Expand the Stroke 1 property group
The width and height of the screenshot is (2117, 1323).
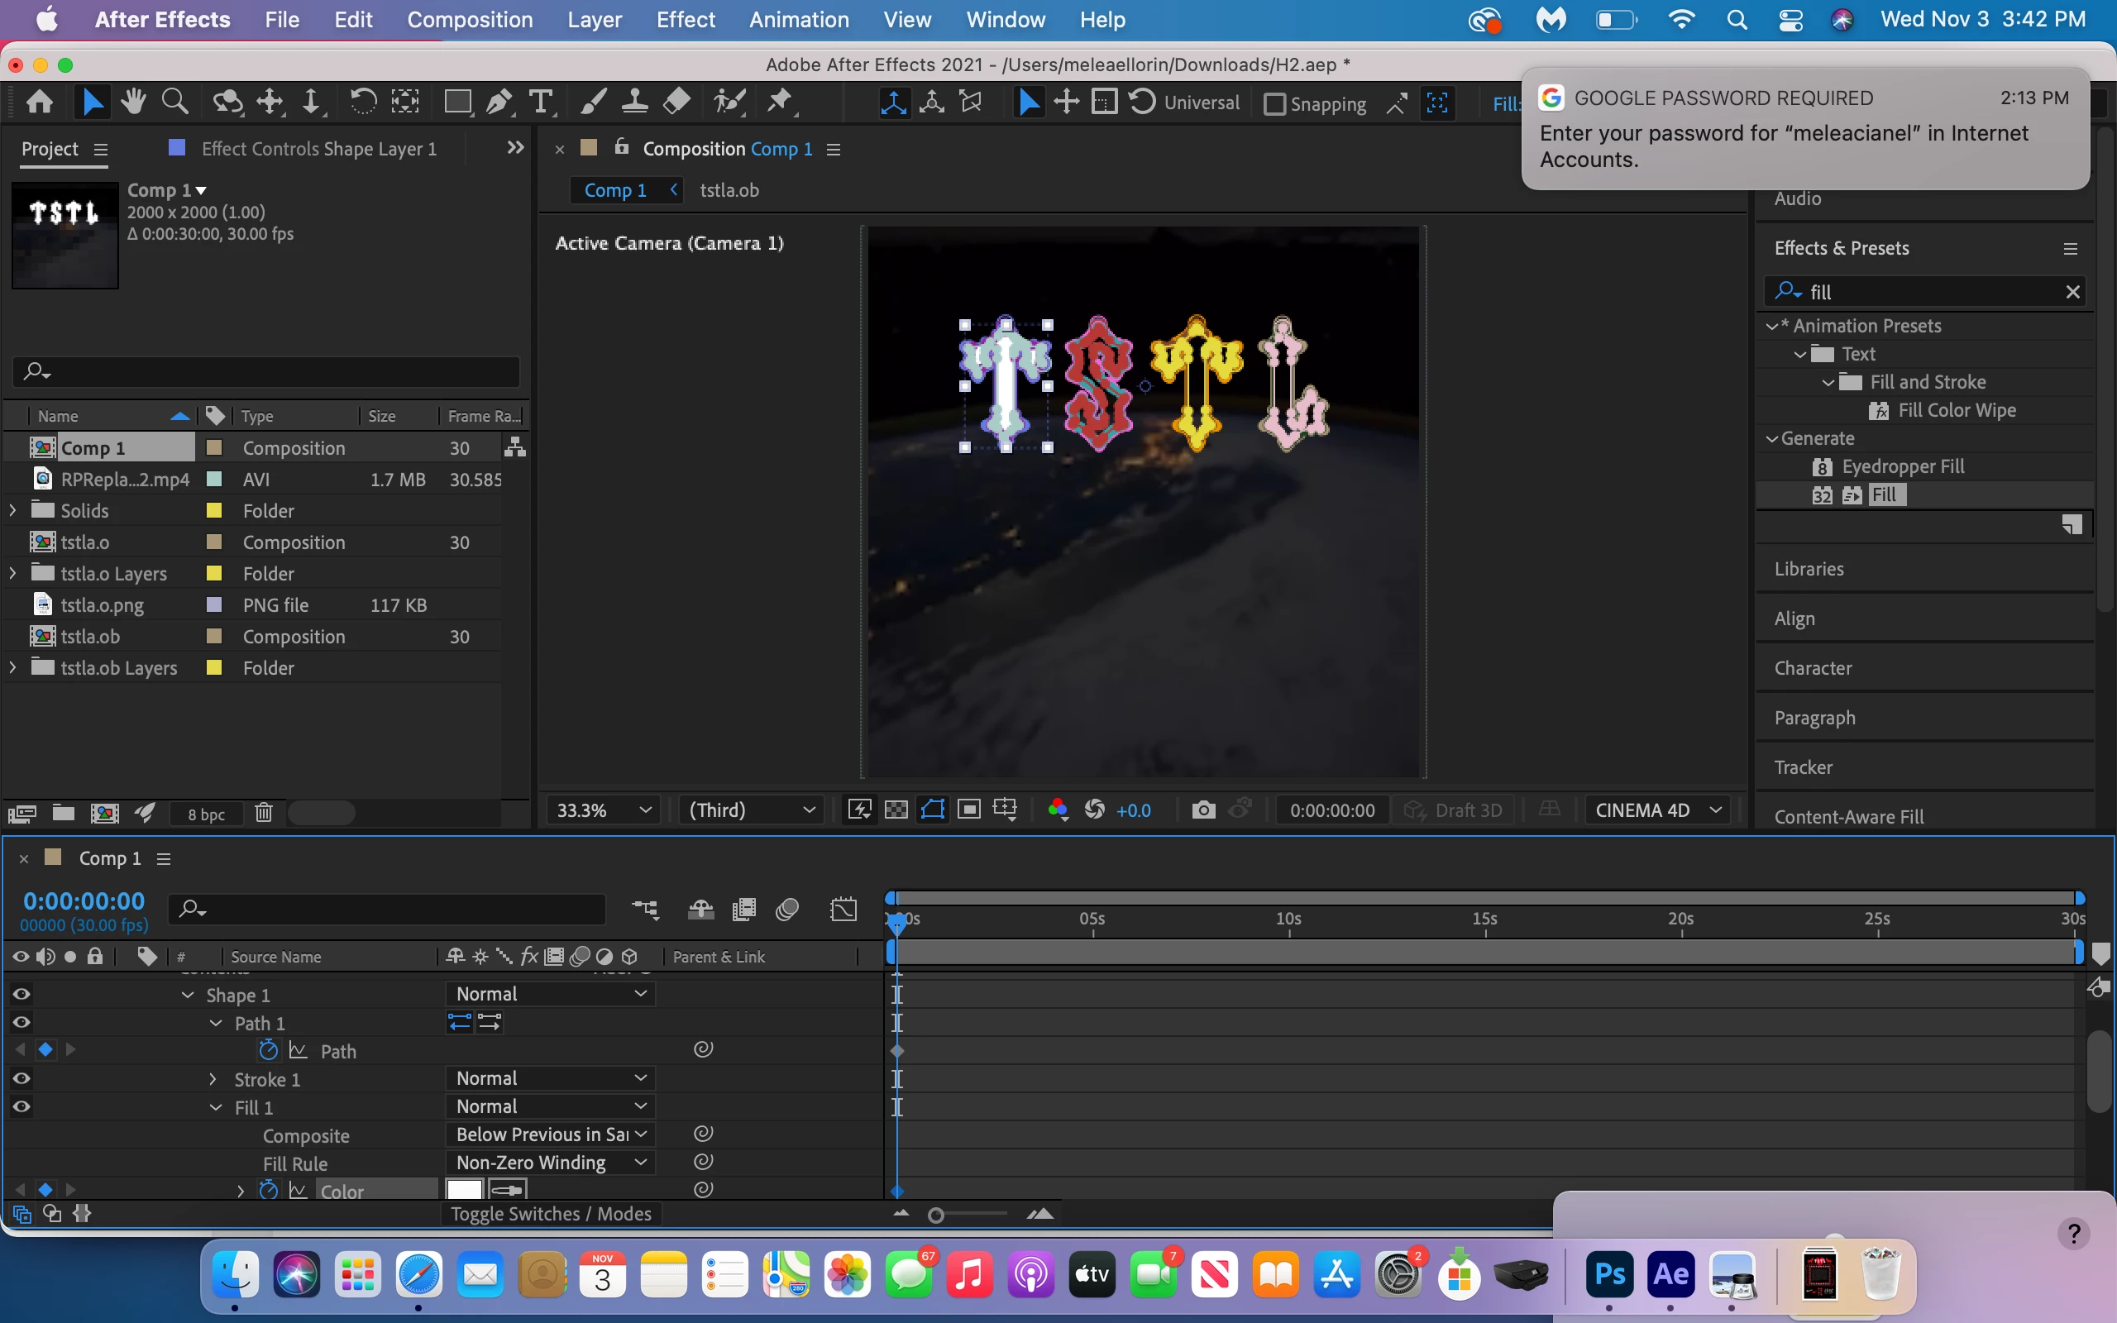pyautogui.click(x=213, y=1079)
